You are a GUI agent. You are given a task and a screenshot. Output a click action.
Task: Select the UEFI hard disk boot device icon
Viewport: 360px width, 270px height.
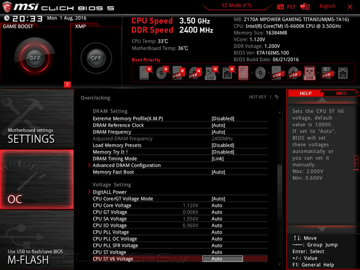point(145,73)
